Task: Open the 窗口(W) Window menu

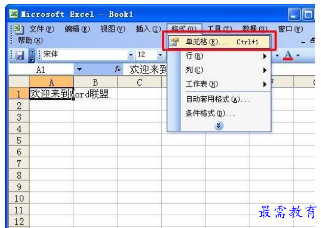Action: pyautogui.click(x=290, y=29)
